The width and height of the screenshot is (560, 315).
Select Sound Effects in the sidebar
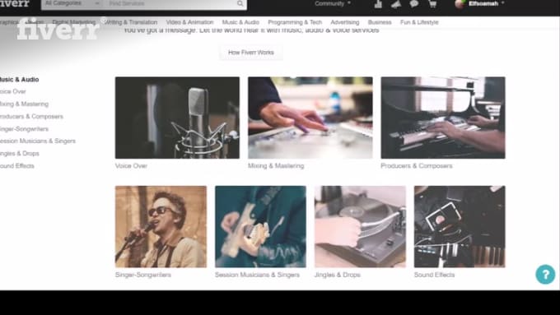pyautogui.click(x=17, y=166)
